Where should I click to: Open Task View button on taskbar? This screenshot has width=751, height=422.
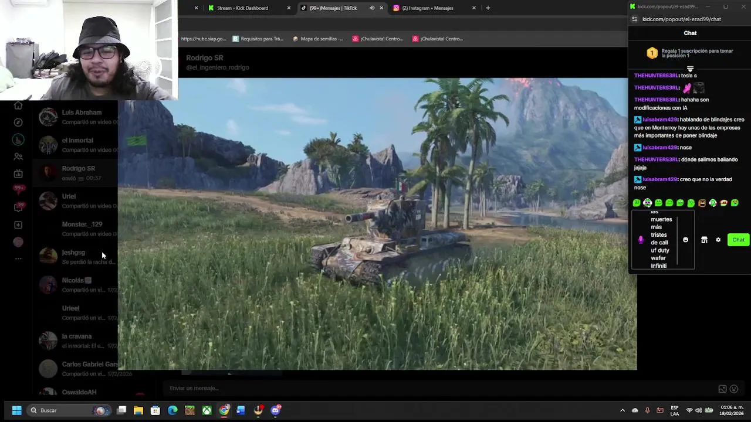(x=121, y=410)
